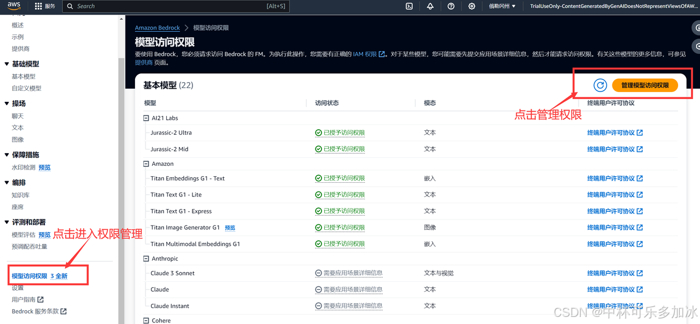Collapse the Anthropic model group
The image size is (700, 324).
[146, 259]
